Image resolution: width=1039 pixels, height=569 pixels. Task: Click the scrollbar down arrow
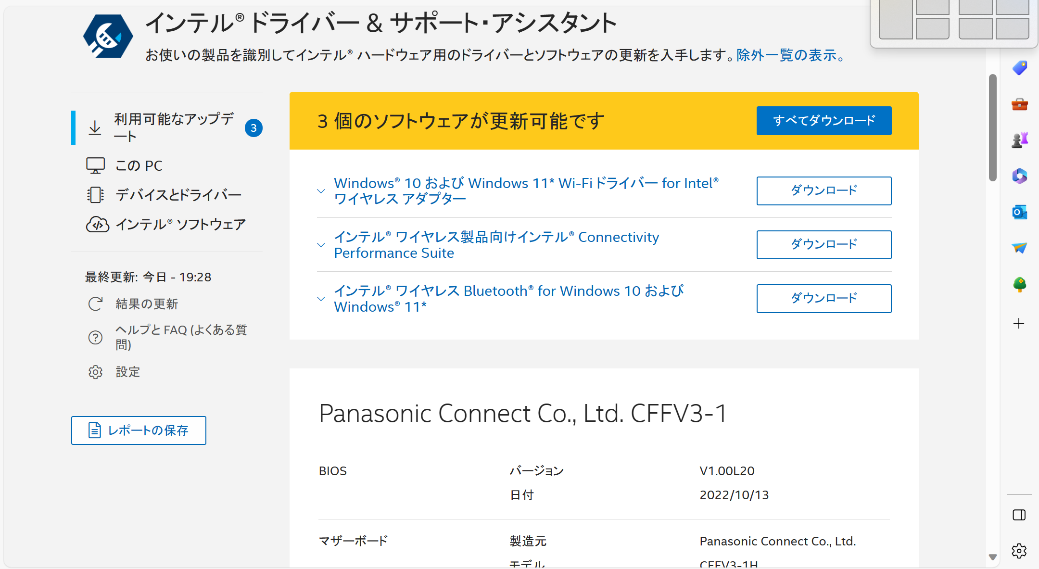pyautogui.click(x=993, y=557)
